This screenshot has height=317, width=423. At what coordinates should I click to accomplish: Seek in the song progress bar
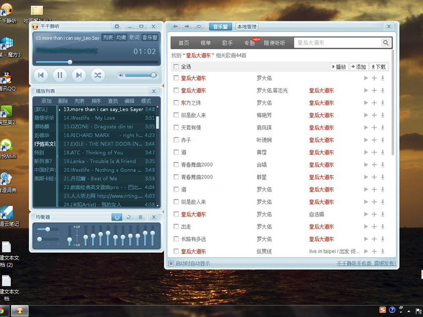(x=97, y=62)
